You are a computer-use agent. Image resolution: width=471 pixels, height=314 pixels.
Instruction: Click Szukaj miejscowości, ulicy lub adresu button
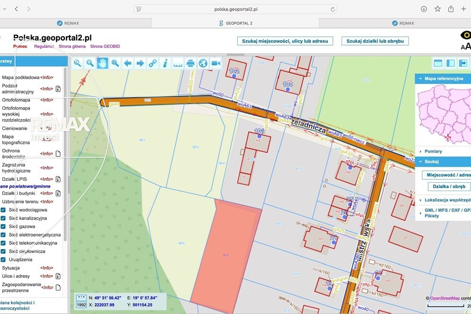point(285,41)
